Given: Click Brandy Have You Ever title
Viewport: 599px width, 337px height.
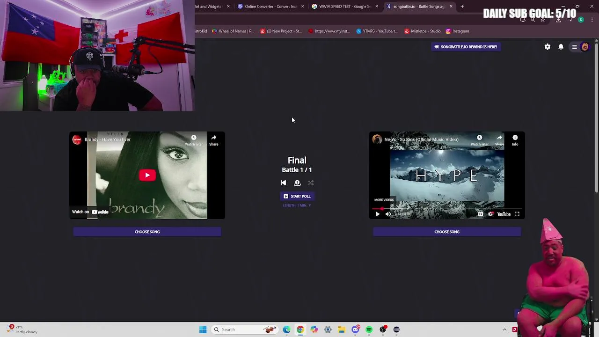Looking at the screenshot, I should pyautogui.click(x=108, y=139).
